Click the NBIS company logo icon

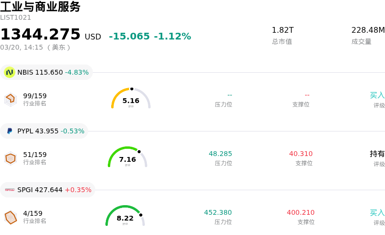click(x=10, y=72)
